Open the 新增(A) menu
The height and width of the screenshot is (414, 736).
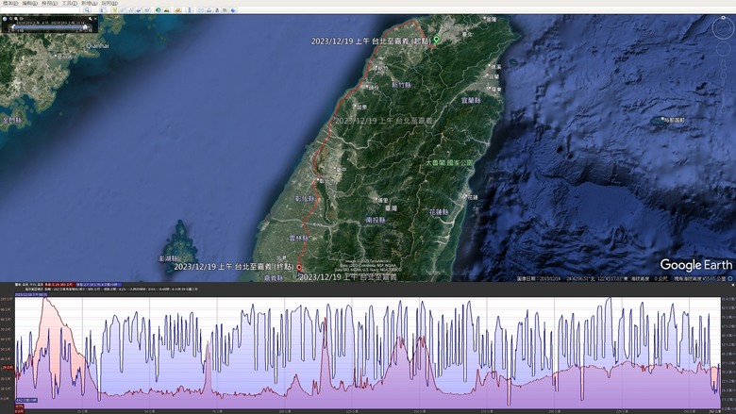point(90,3)
